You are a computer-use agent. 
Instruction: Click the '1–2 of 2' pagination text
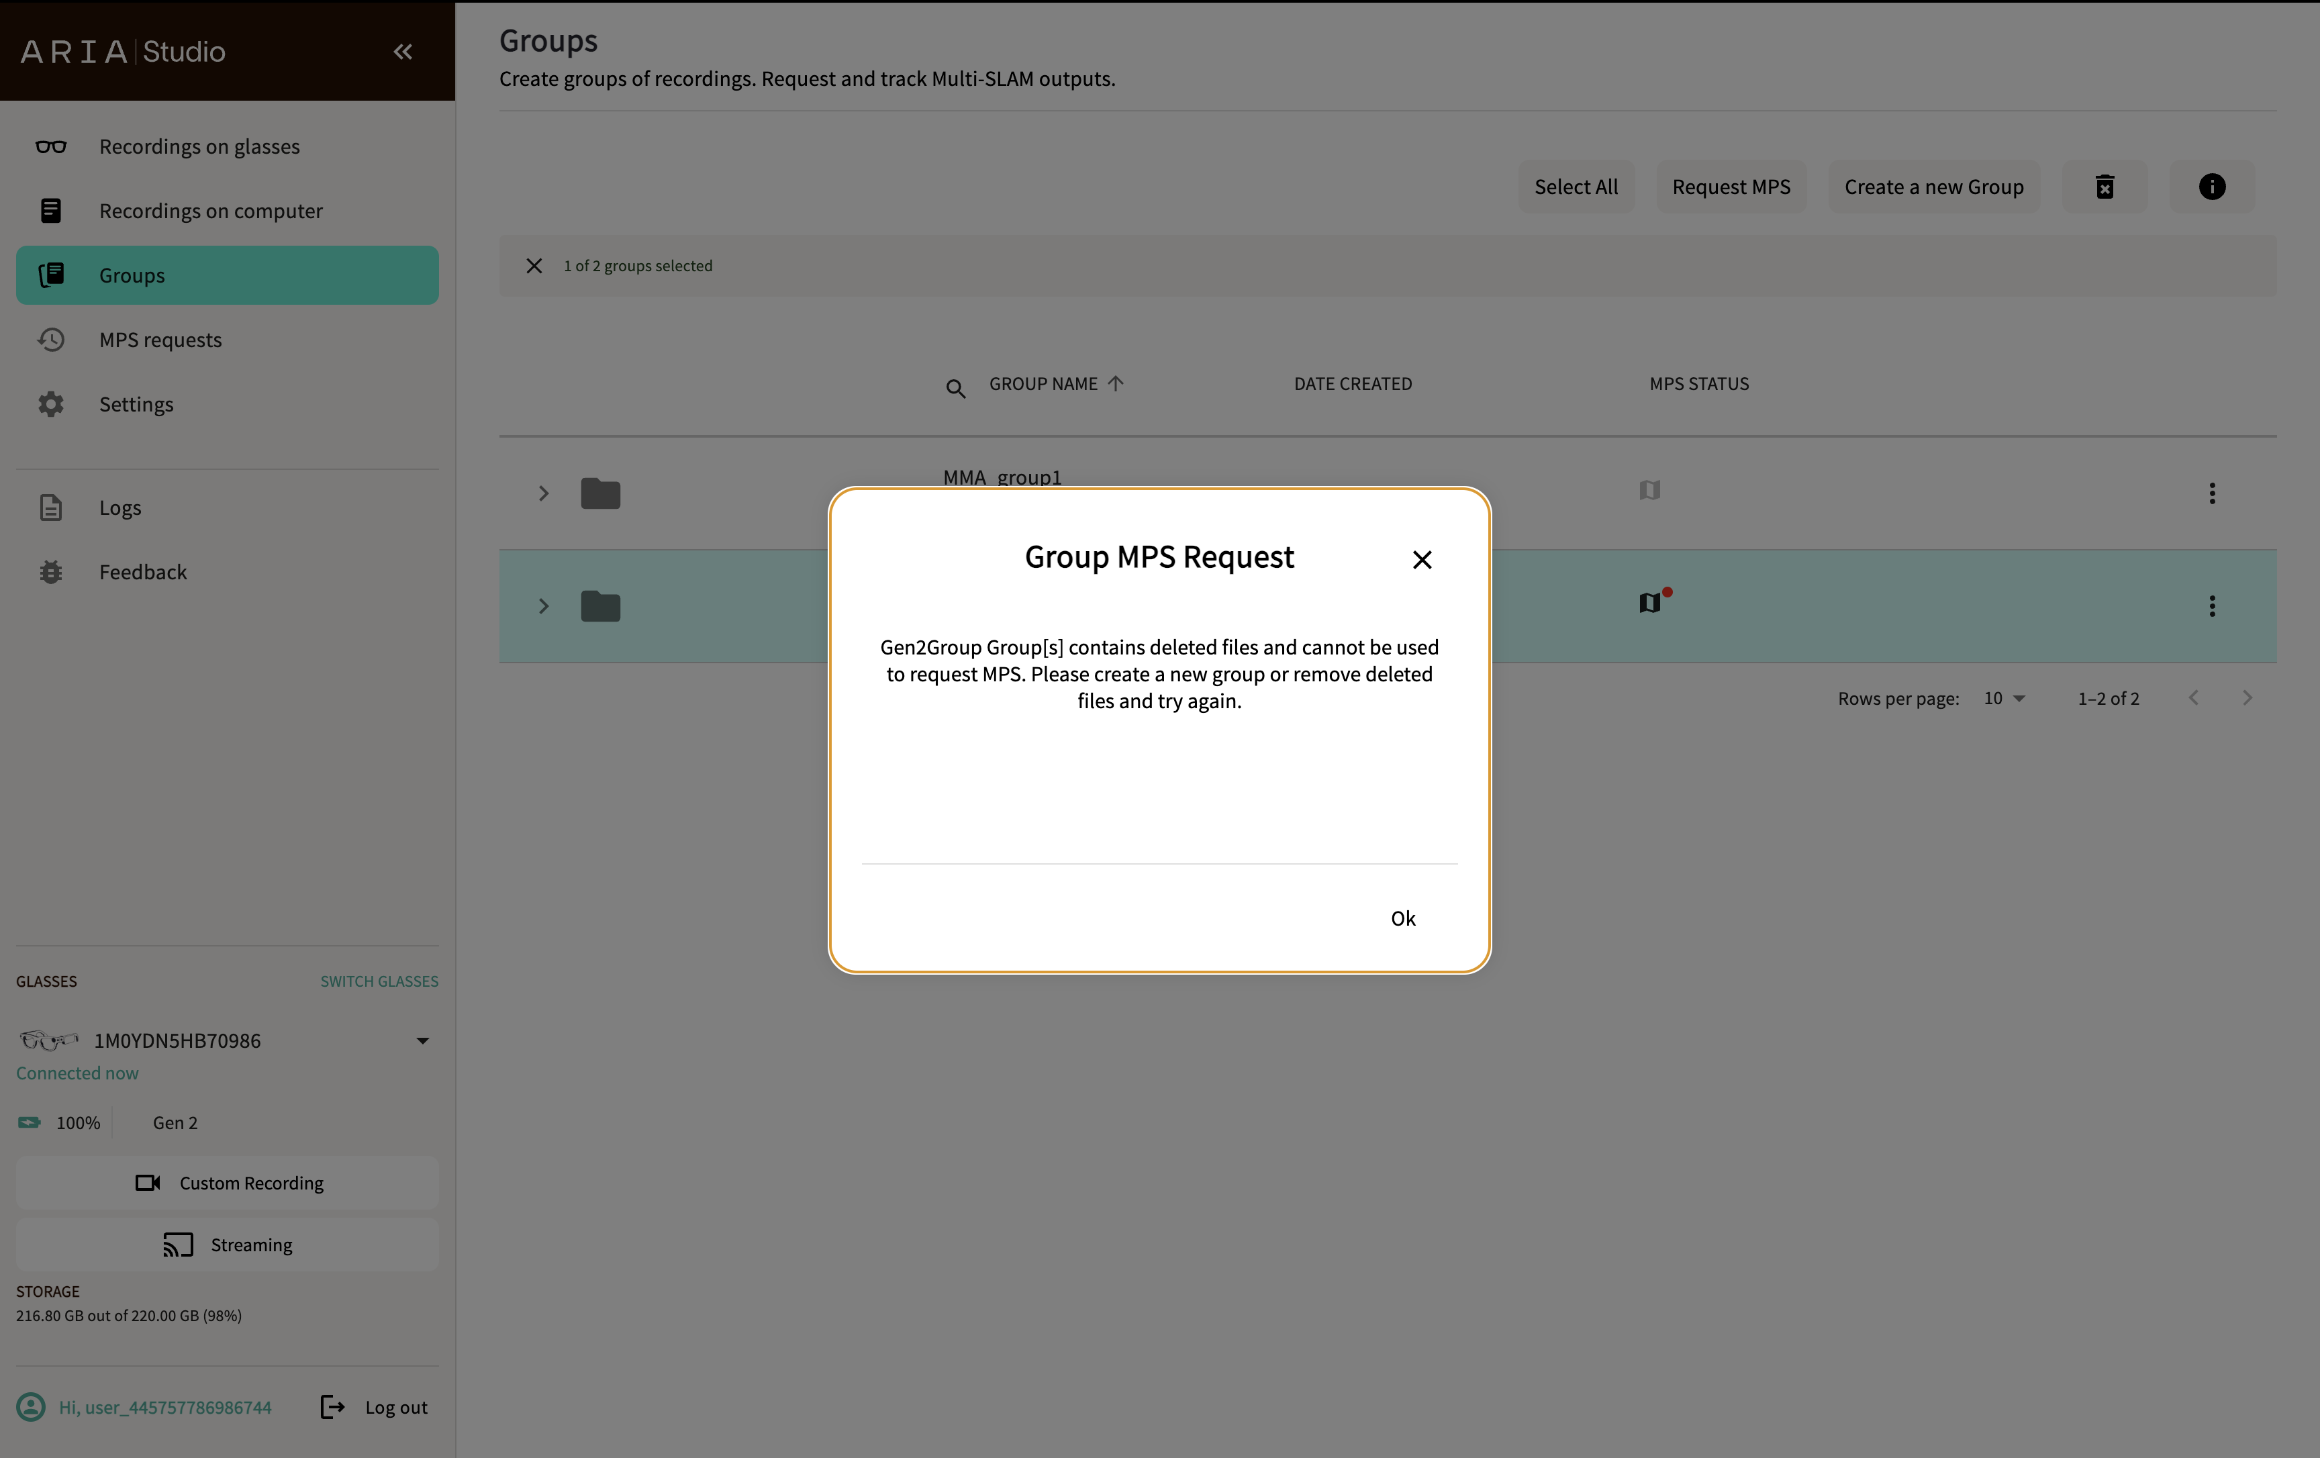[x=2108, y=699]
